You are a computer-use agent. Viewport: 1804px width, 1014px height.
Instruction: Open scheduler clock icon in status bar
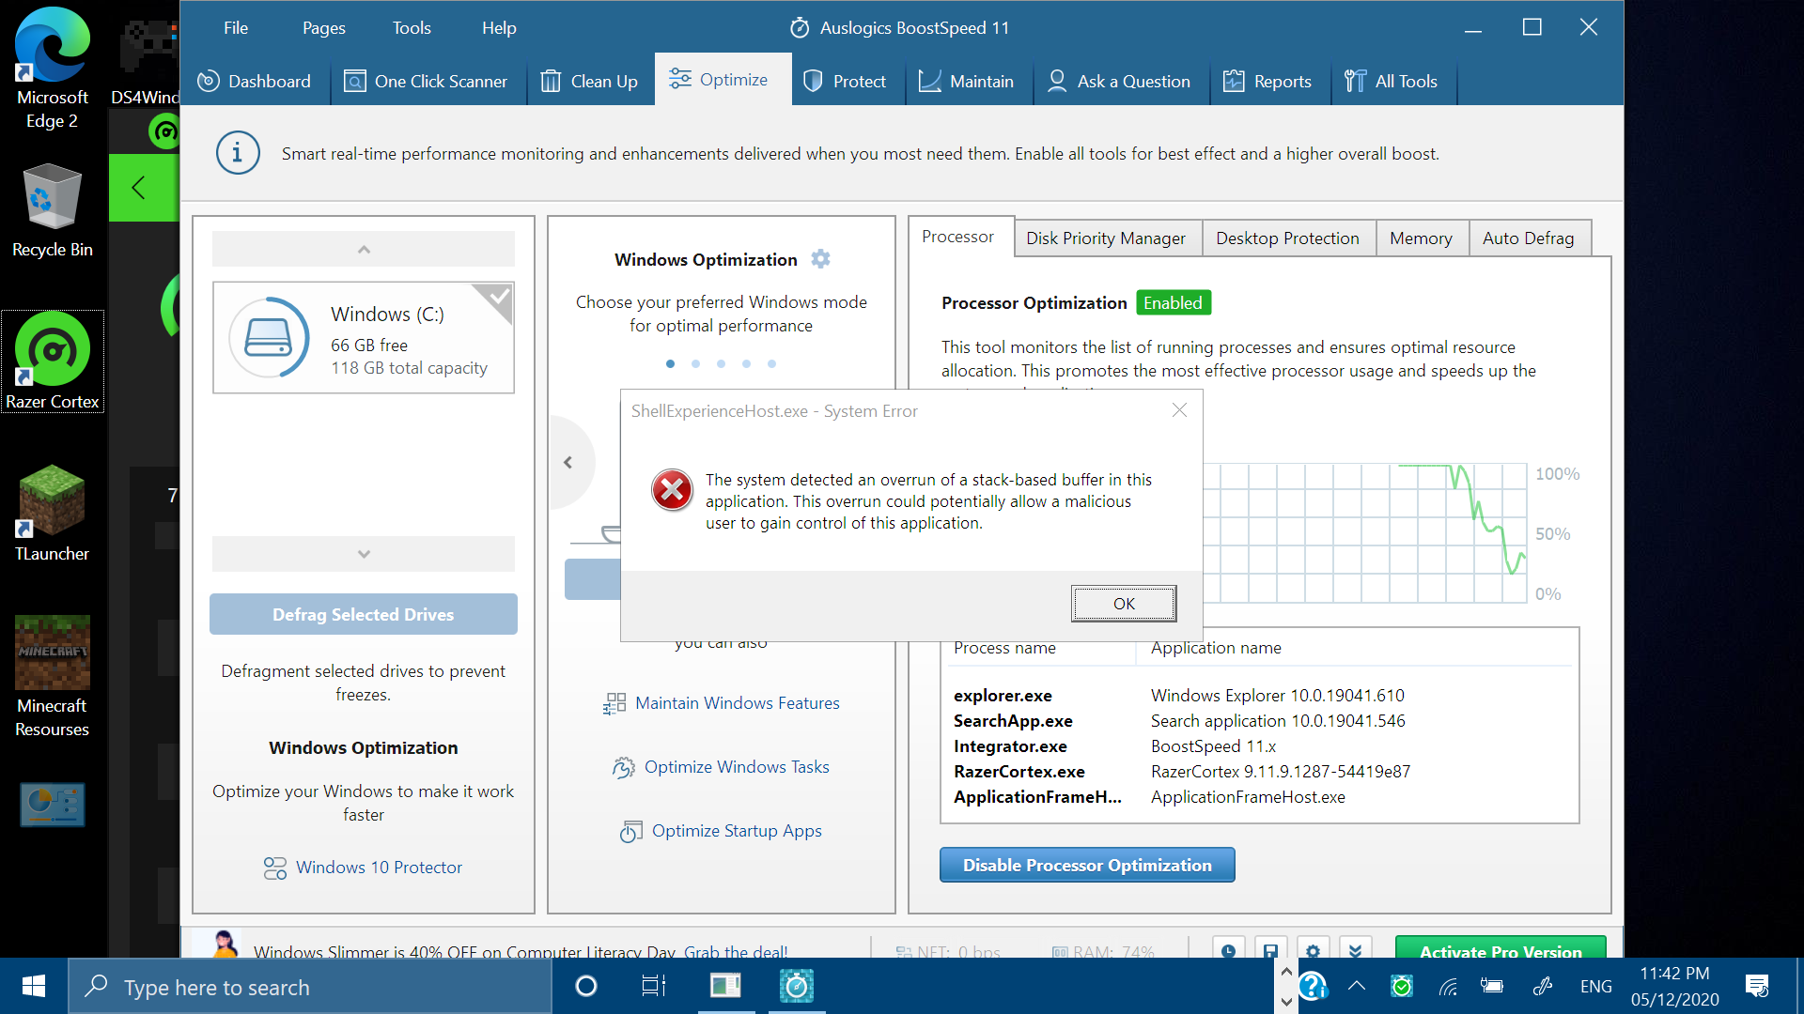[1228, 947]
